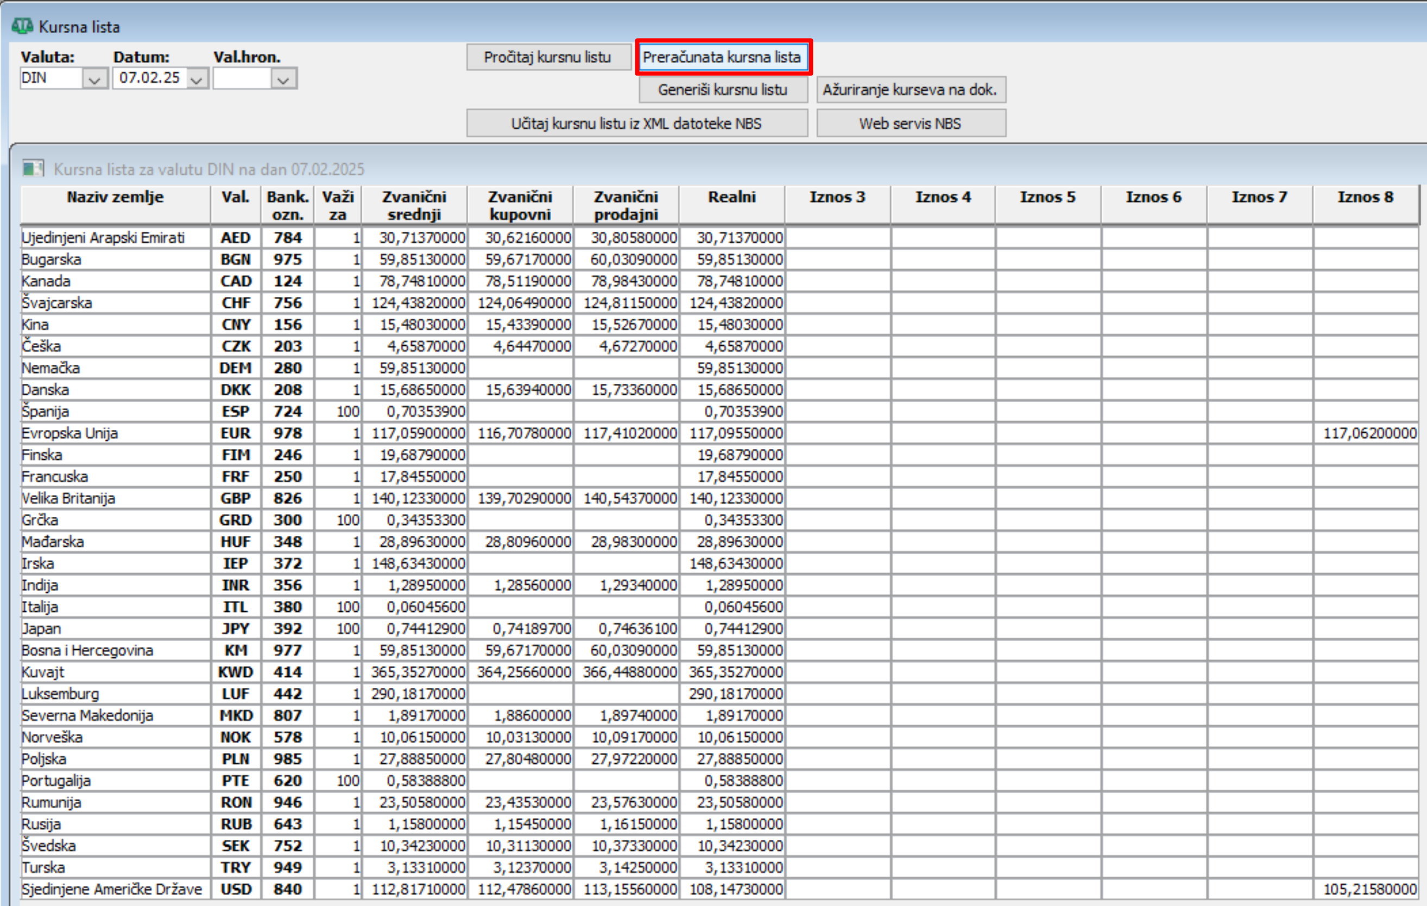Image resolution: width=1427 pixels, height=906 pixels.
Task: Click prodajni value 3,14250000 for Turska
Action: click(627, 868)
